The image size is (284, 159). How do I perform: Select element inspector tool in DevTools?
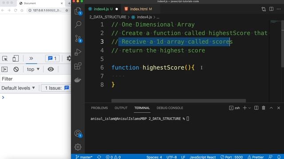[x=5, y=59]
